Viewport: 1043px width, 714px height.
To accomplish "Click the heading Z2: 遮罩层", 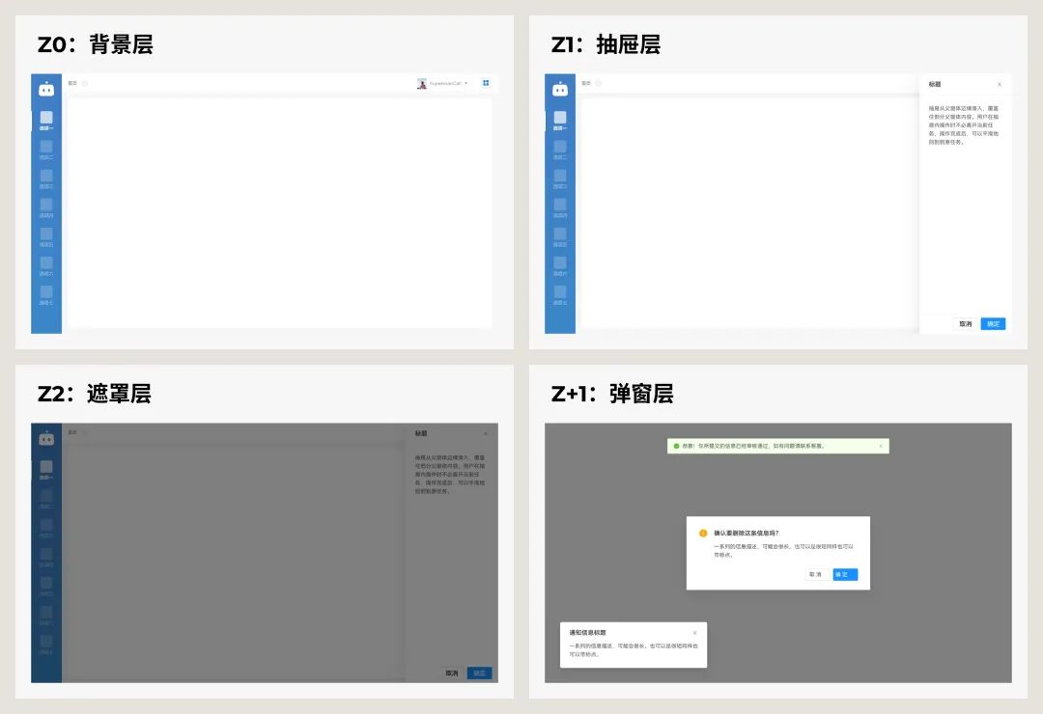I will (x=95, y=394).
